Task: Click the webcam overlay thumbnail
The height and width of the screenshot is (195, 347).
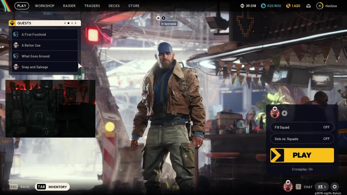Action: [x=50, y=109]
